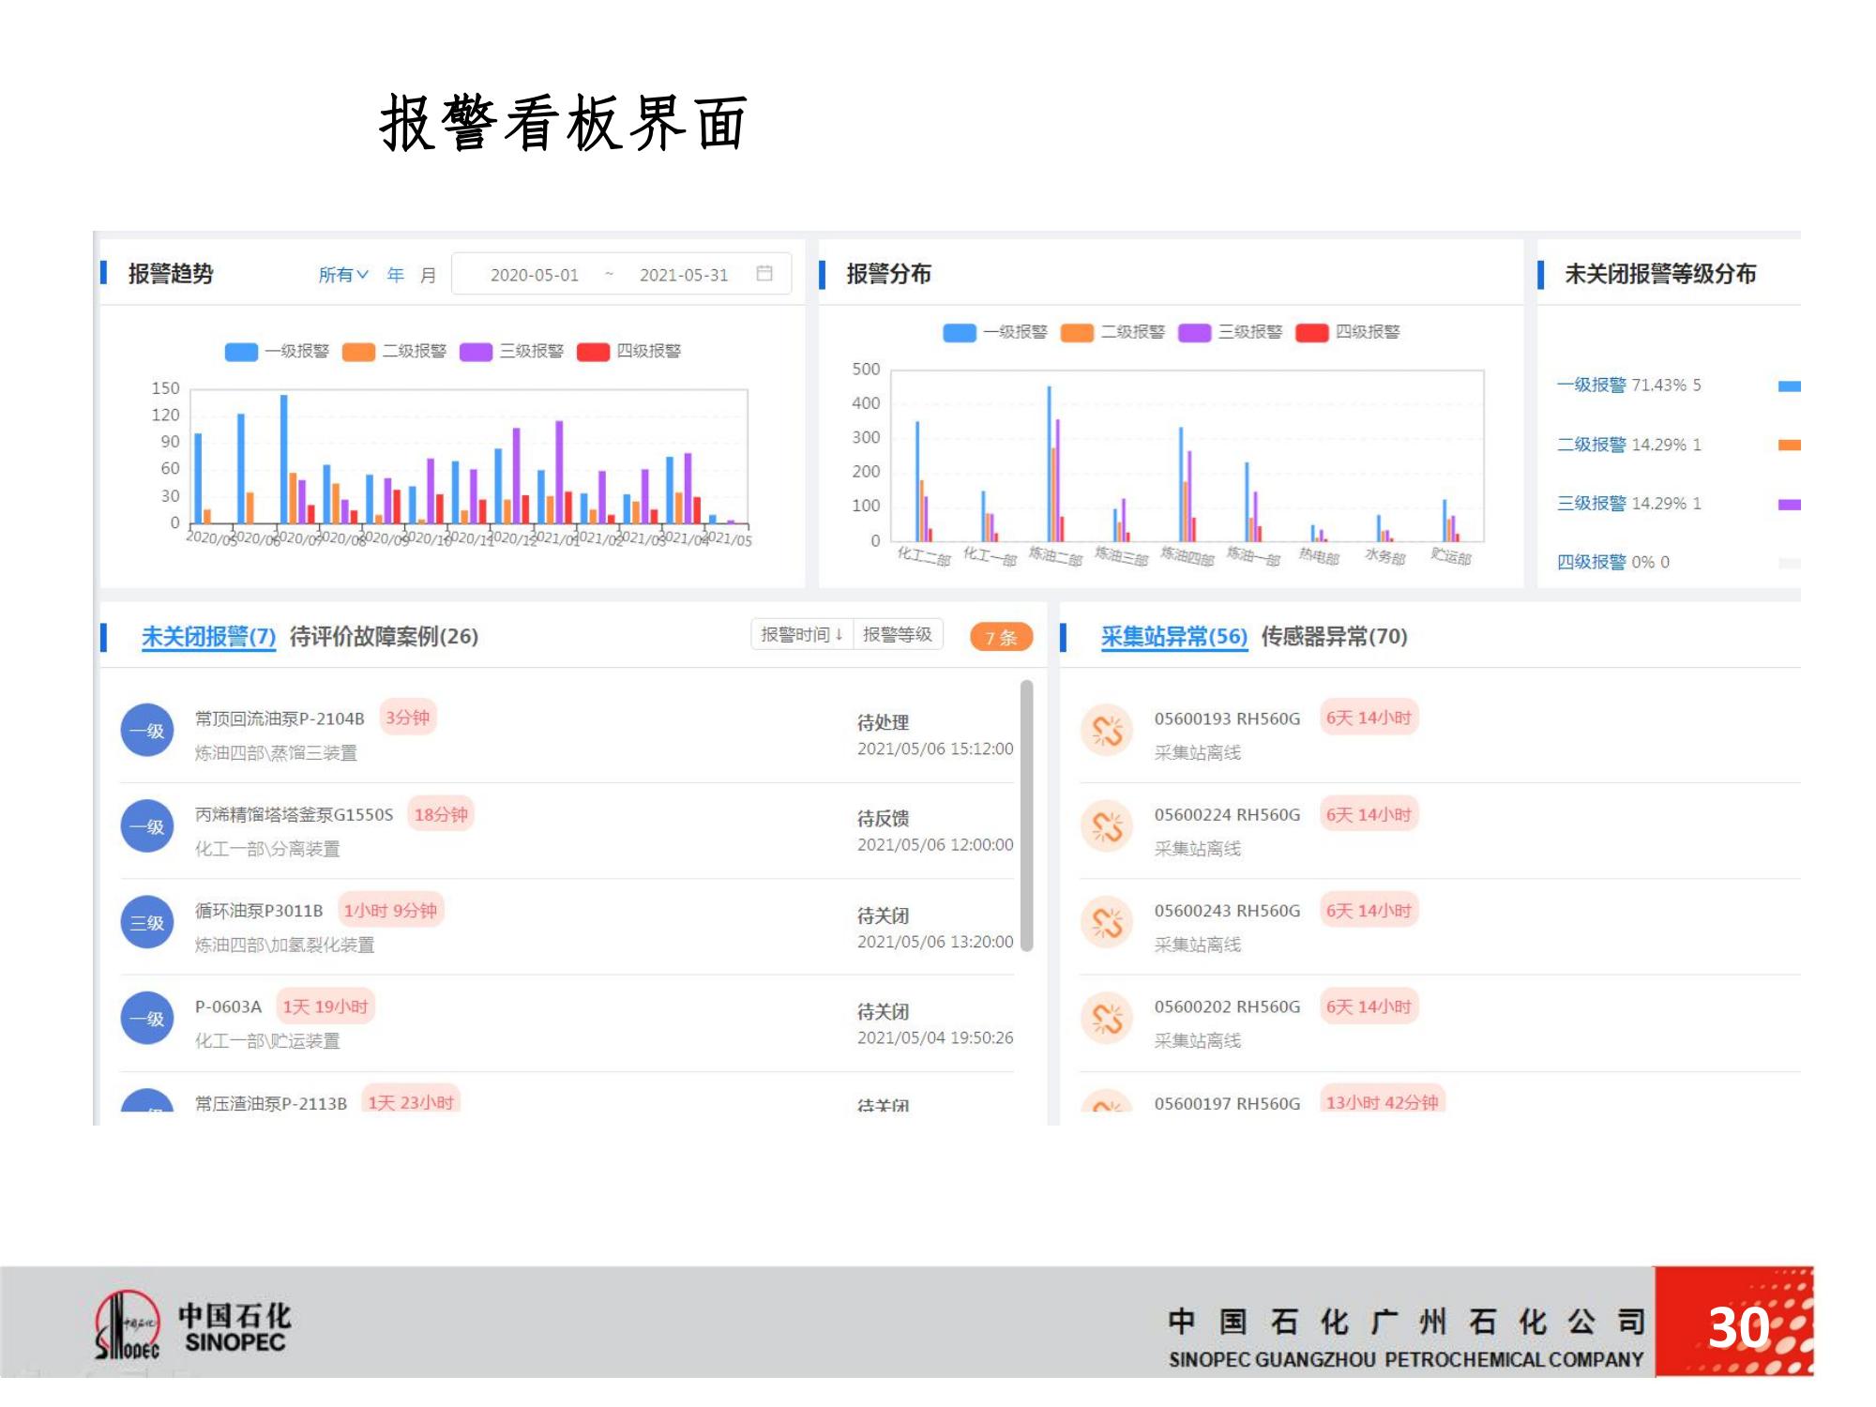Click the alarm list vertical scrollbar
The image size is (1876, 1407).
point(1026,814)
